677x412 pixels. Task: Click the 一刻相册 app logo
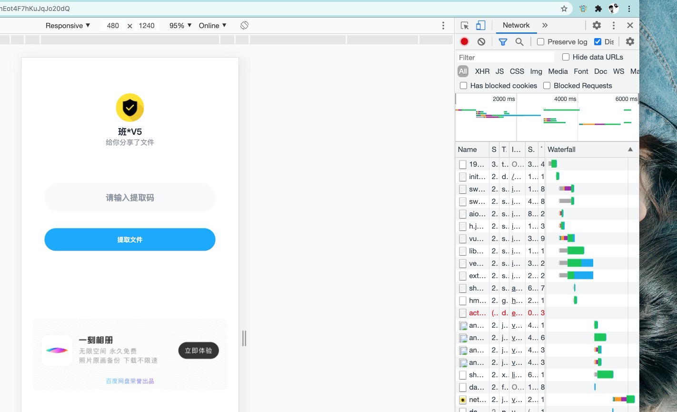point(57,351)
